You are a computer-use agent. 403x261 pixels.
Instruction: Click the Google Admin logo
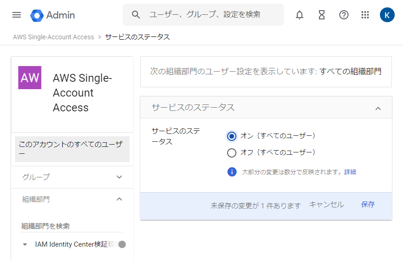point(53,15)
